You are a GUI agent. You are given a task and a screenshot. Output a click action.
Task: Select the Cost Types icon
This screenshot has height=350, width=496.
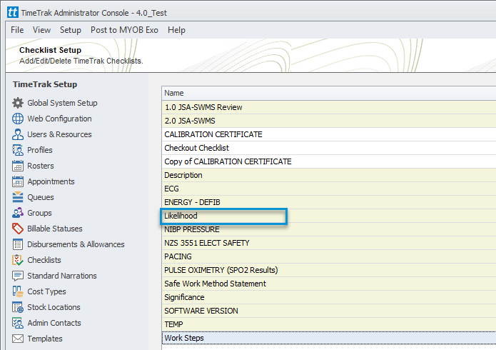(x=18, y=291)
